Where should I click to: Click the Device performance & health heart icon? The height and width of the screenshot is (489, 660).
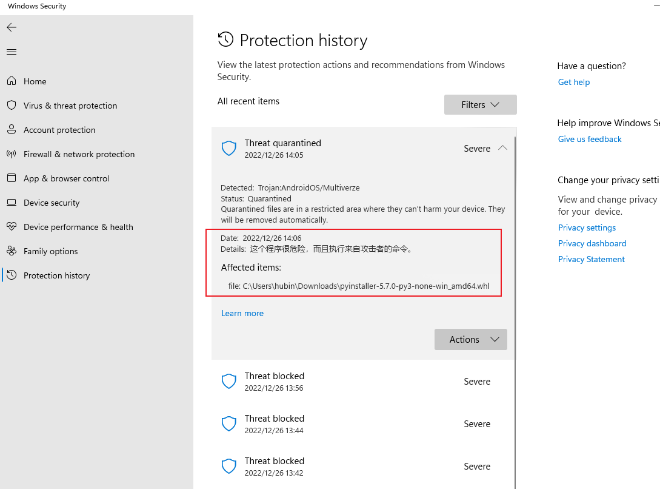(12, 227)
